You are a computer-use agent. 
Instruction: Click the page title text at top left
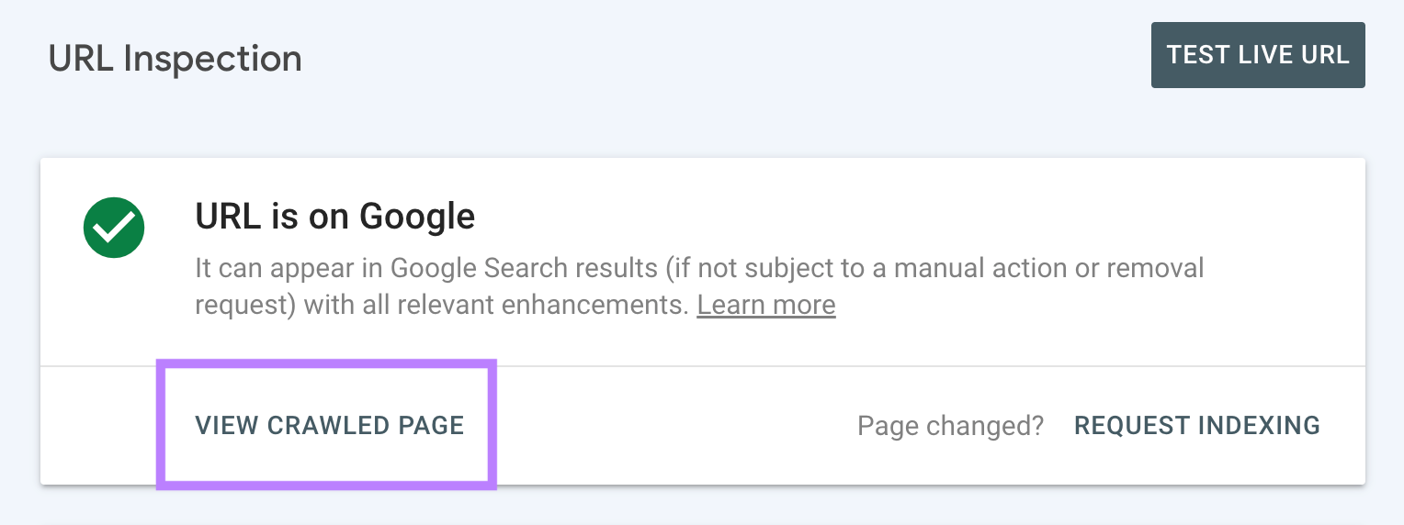pos(175,59)
